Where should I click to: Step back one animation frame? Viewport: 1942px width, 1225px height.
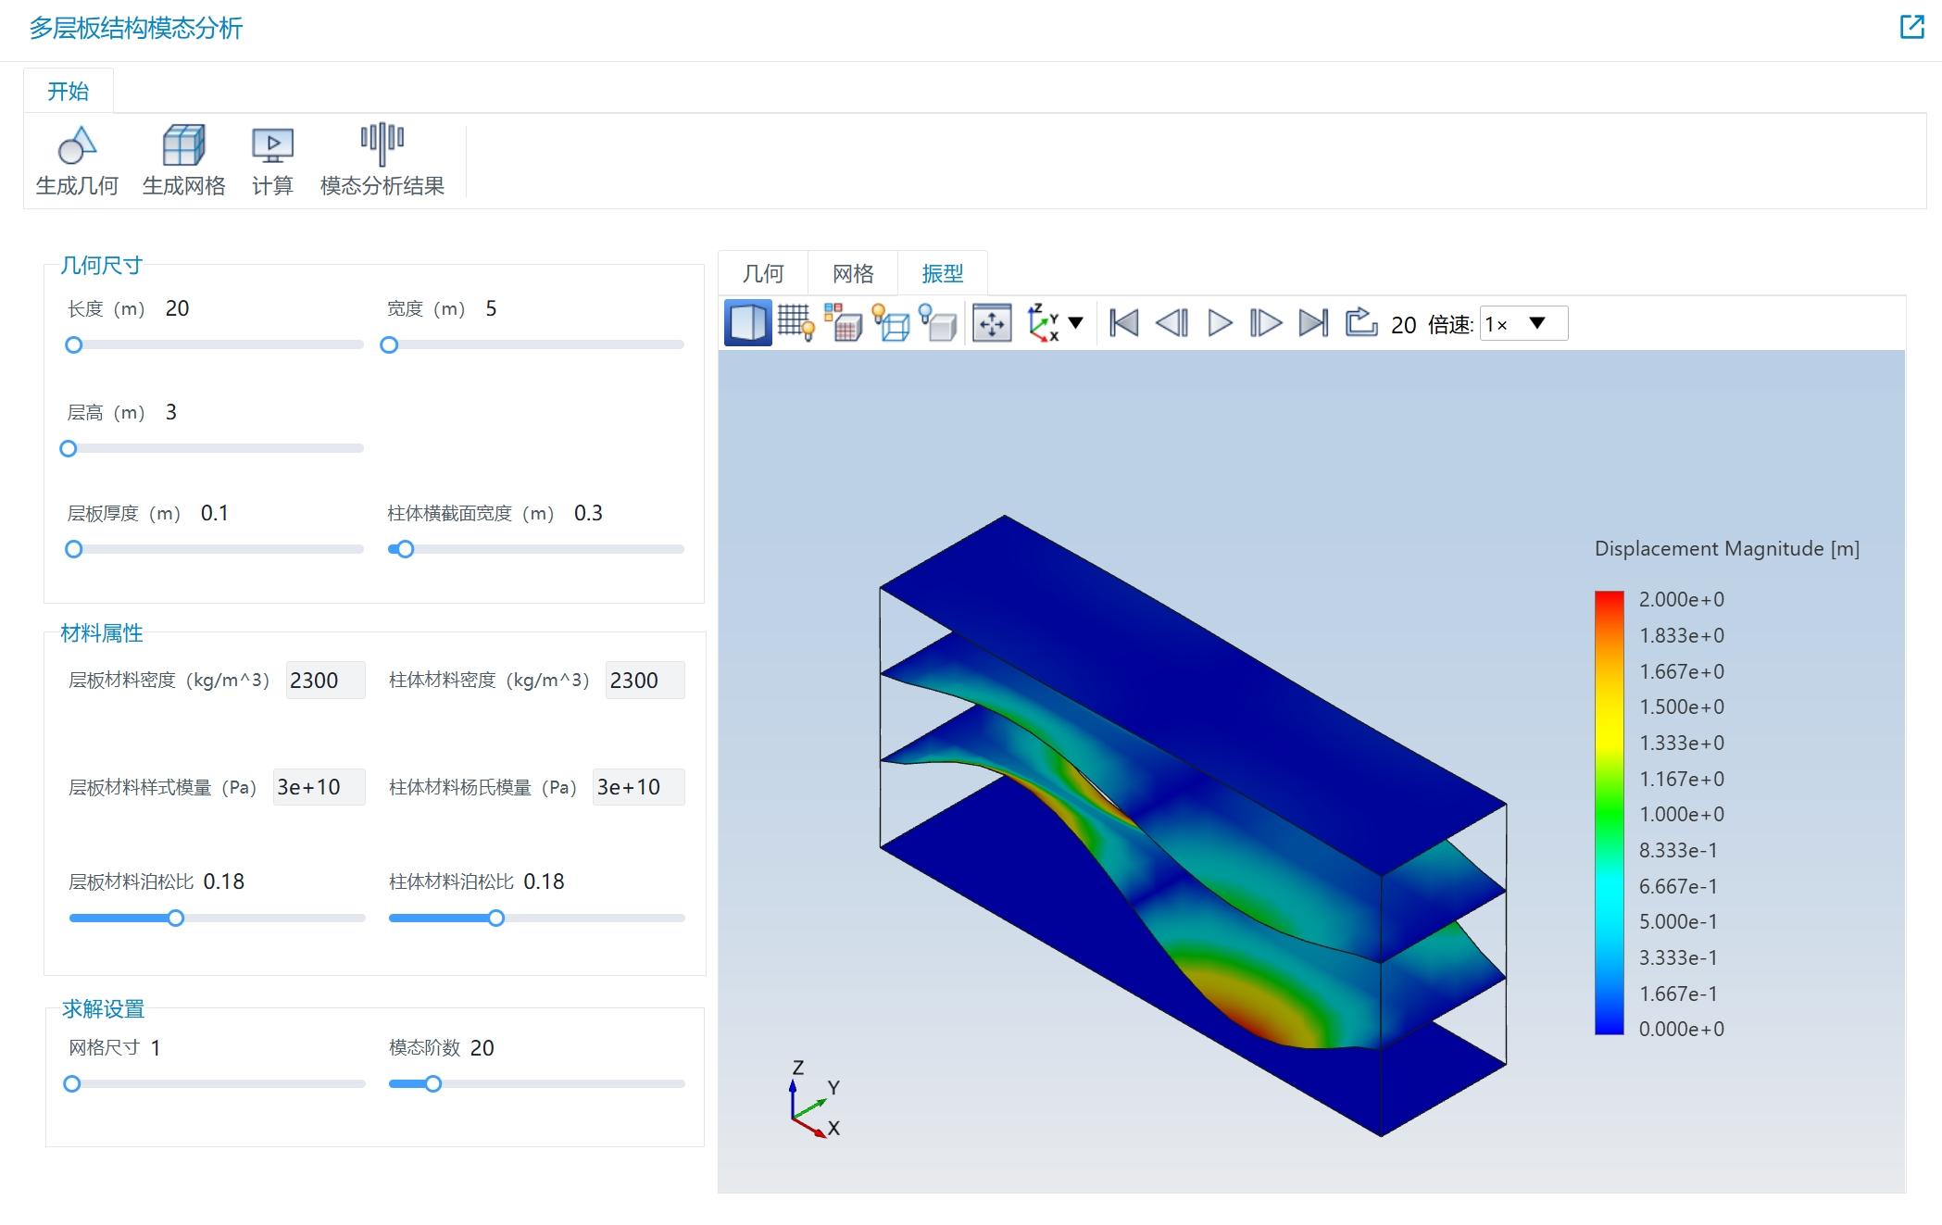tap(1171, 323)
